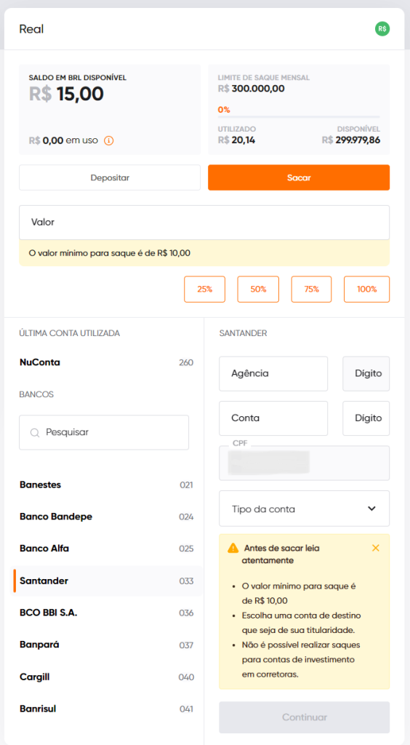
Task: Select the 75% amount option
Action: pos(311,290)
